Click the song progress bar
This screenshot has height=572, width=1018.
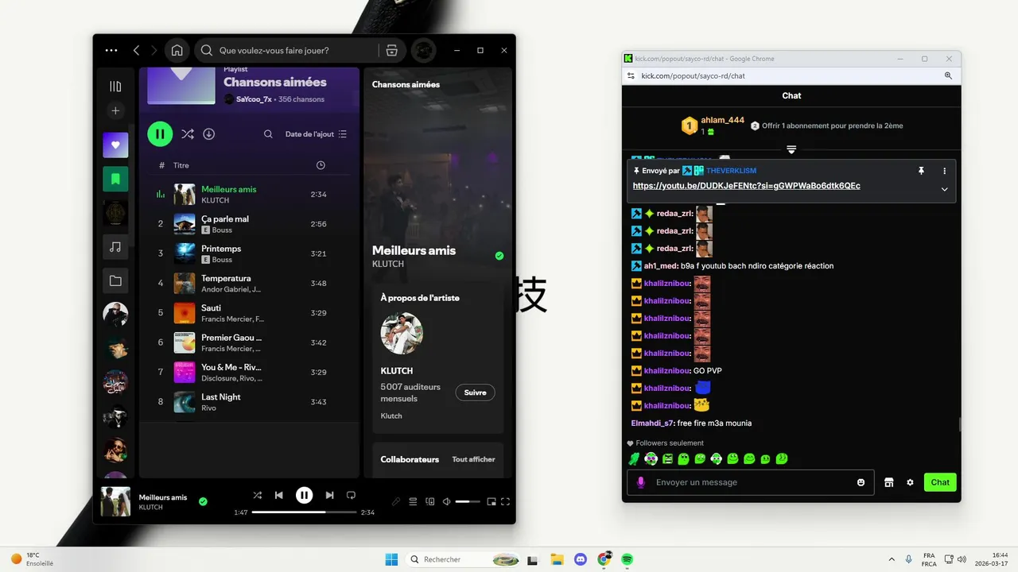point(305,512)
